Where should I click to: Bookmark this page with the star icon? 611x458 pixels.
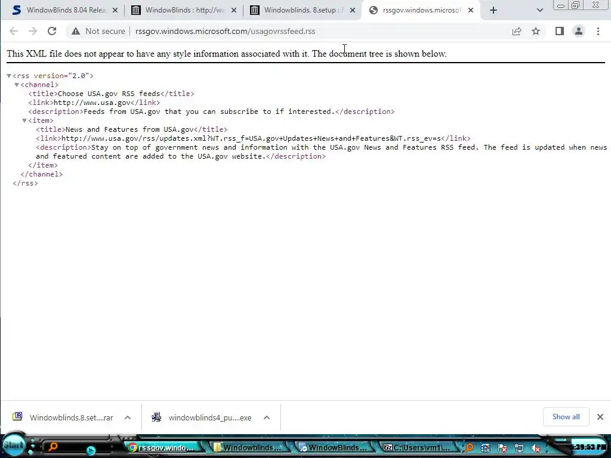tap(536, 31)
